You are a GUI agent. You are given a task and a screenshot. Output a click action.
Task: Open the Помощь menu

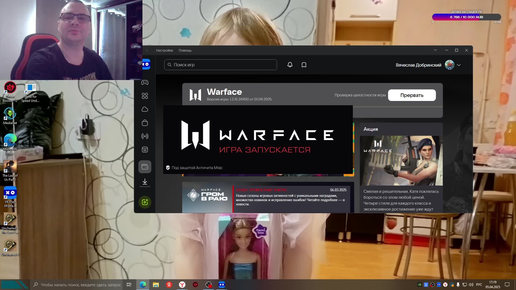click(185, 50)
